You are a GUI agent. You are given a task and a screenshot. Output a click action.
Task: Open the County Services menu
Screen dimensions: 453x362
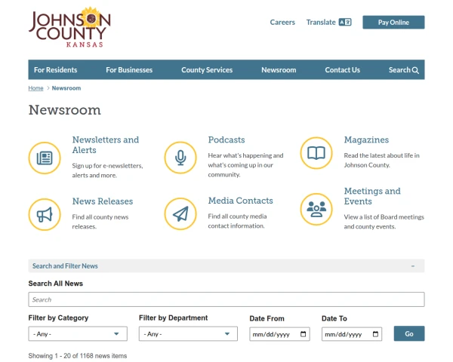click(207, 70)
